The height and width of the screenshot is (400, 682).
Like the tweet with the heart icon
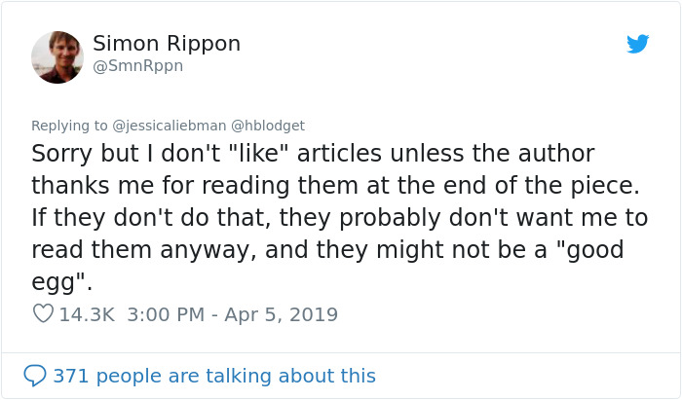tap(43, 314)
